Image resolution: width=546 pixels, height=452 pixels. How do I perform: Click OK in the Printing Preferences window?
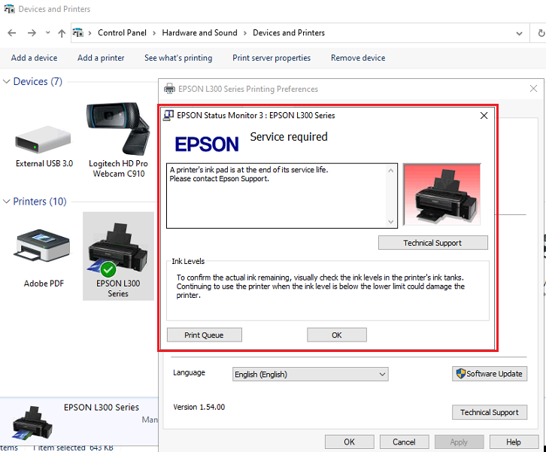pos(349,442)
